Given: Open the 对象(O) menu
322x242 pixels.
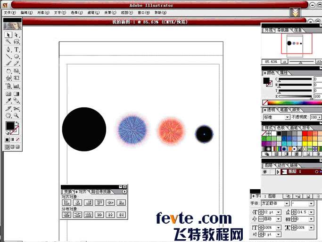Looking at the screenshot, I should [43, 13].
